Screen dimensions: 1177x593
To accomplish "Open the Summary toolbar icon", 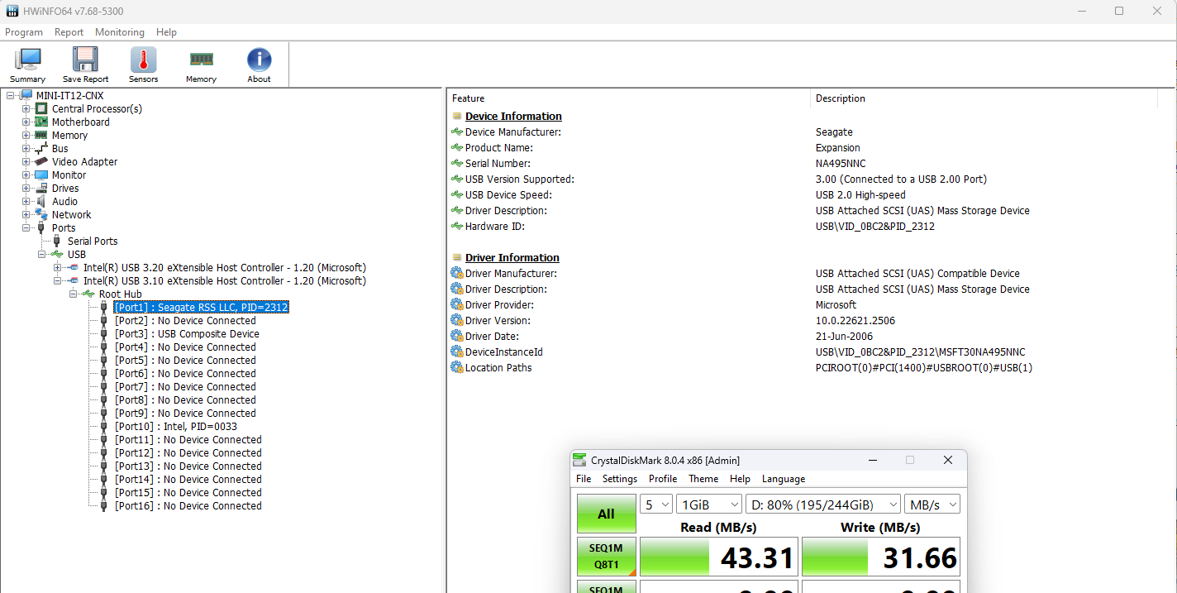I will tap(28, 60).
